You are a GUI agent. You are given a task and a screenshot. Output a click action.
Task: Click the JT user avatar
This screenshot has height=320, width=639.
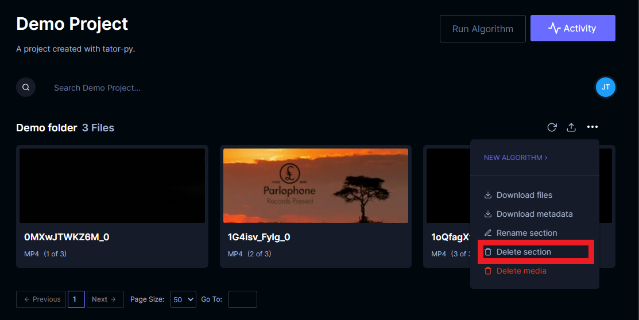606,87
